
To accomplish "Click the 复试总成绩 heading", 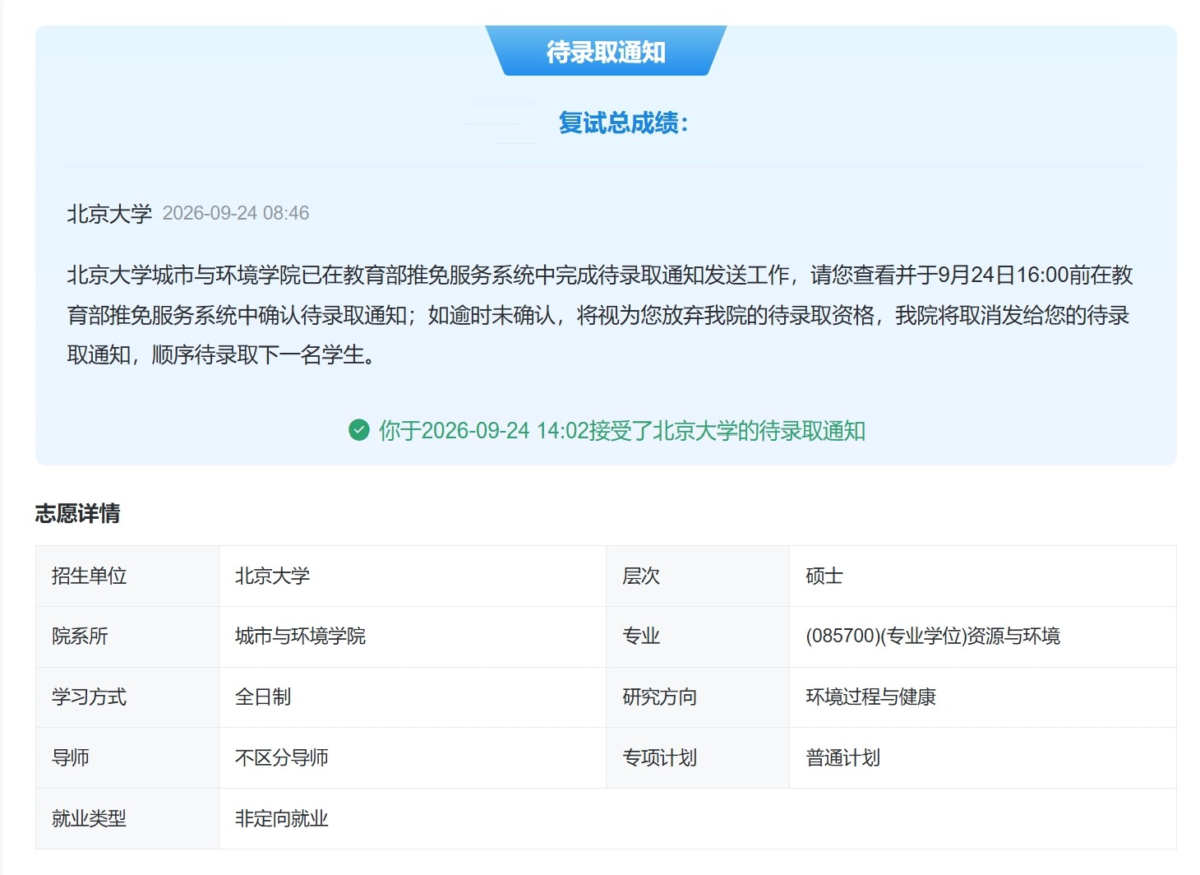I will coord(623,123).
